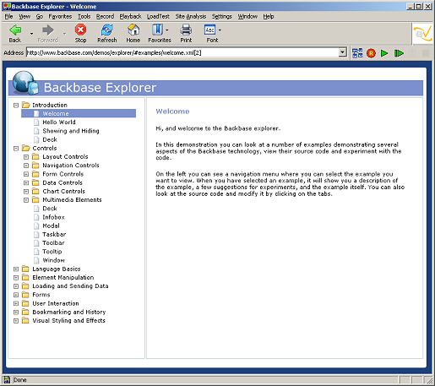Click the eValid logo icon
This screenshot has height=386, width=435.
tap(422, 34)
